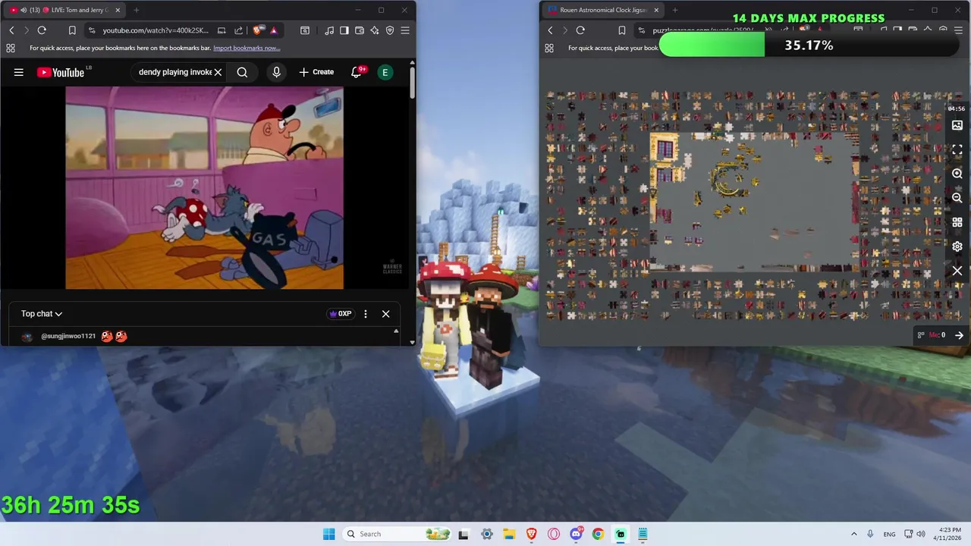Open site settings icon beside youtube.com URL
This screenshot has height=546, width=971.
click(x=92, y=30)
